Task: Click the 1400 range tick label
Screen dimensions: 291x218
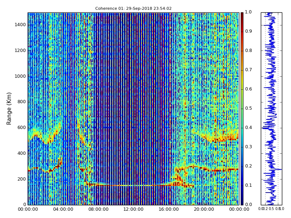Action: click(x=20, y=25)
